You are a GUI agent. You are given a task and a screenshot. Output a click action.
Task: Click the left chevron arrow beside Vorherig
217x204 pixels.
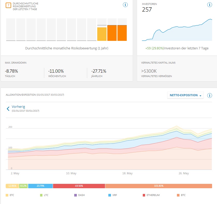pyautogui.click(x=8, y=108)
